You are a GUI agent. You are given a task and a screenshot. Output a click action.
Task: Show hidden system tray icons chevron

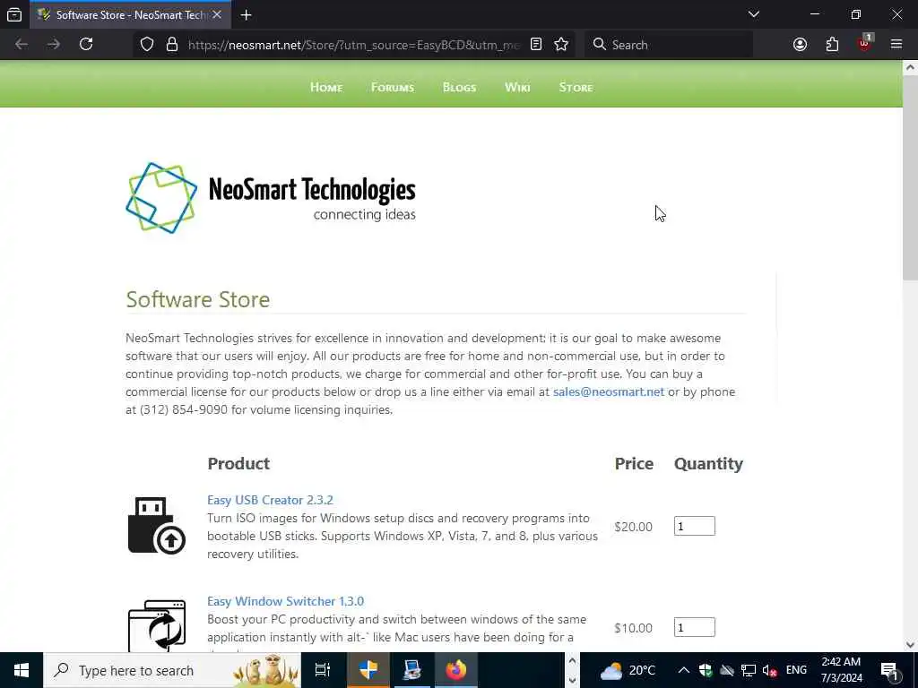point(683,670)
